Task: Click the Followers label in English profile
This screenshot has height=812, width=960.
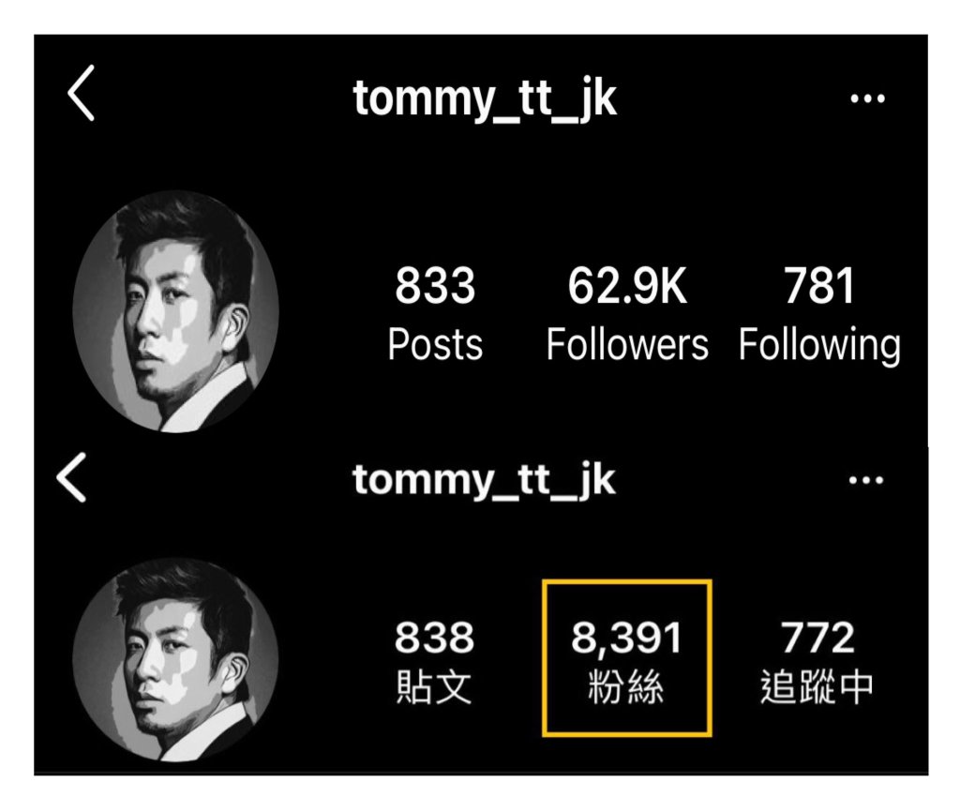Action: (x=627, y=344)
